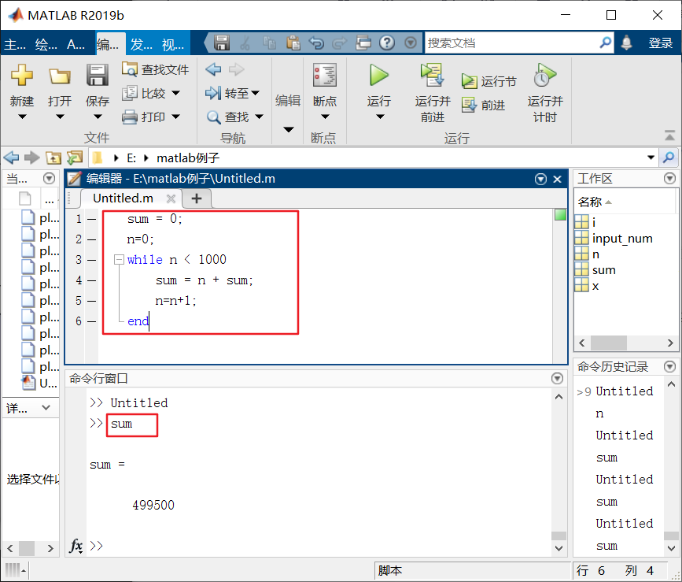The height and width of the screenshot is (582, 682).
Task: Click the Save floppy disk icon
Action: coord(98,75)
